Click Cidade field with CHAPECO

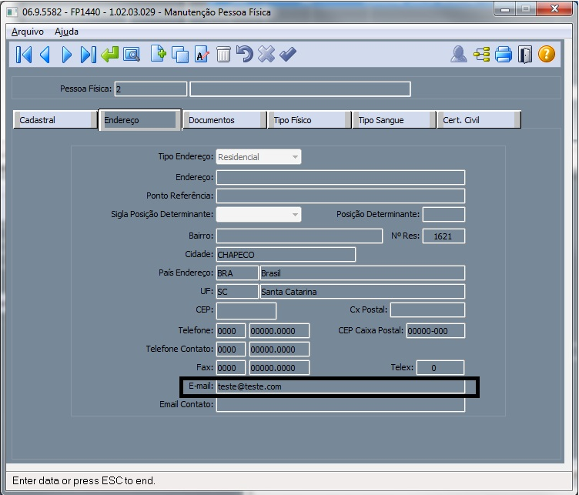point(286,254)
